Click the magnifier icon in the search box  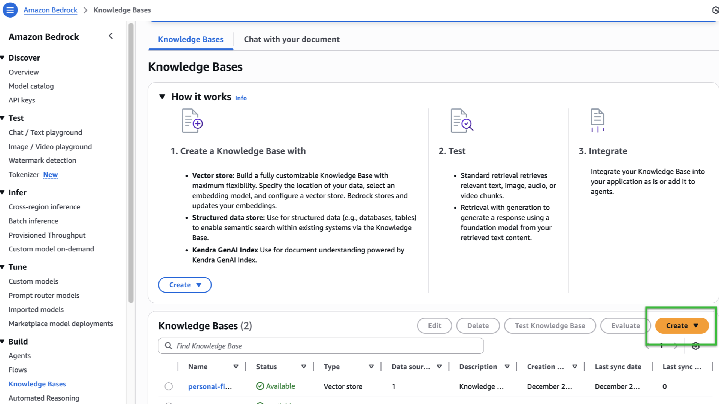coord(168,346)
